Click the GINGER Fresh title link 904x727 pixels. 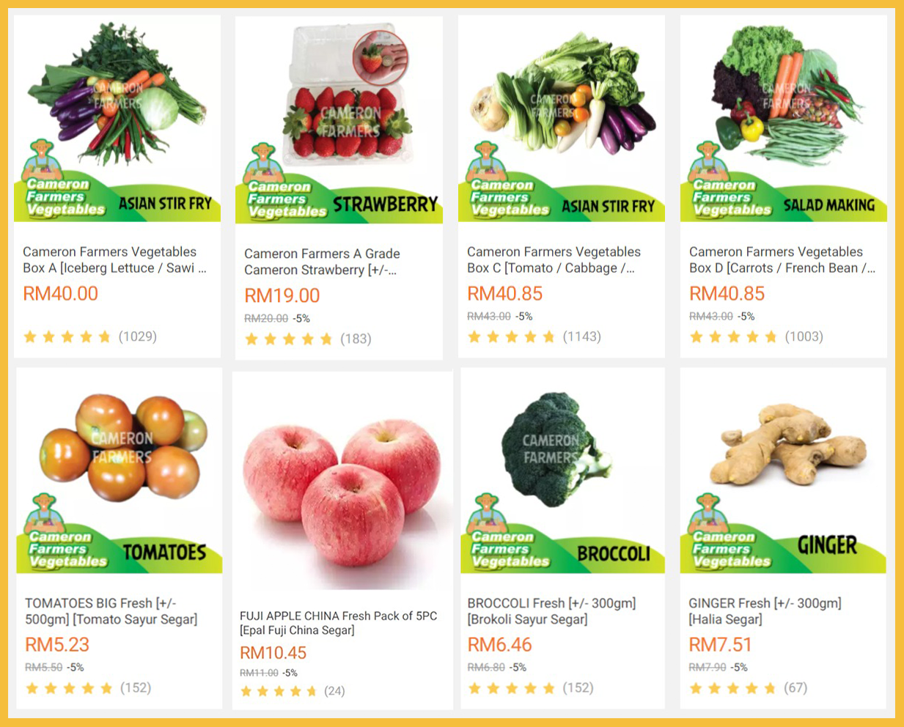click(x=765, y=611)
